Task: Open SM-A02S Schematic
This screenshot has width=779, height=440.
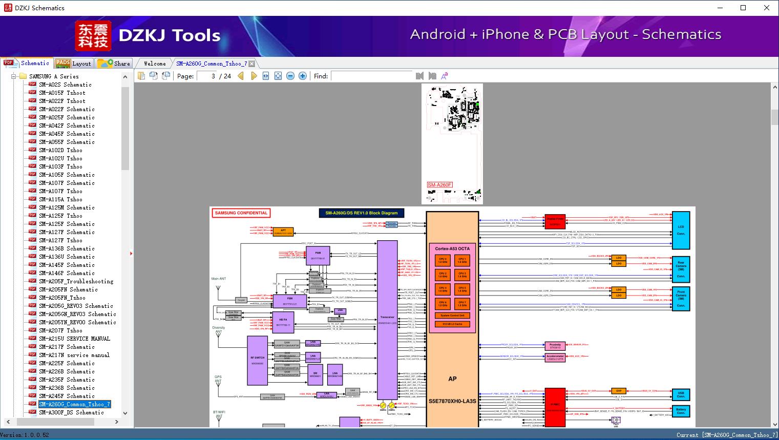Action: [x=65, y=85]
